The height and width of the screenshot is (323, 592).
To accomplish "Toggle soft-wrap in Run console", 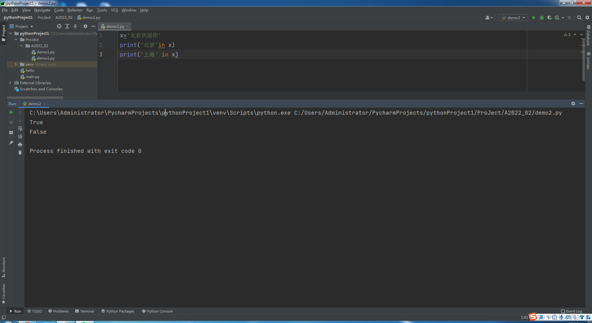I will [20, 129].
